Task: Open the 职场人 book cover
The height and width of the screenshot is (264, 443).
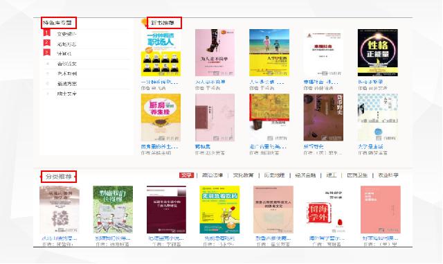Action: [x=161, y=53]
